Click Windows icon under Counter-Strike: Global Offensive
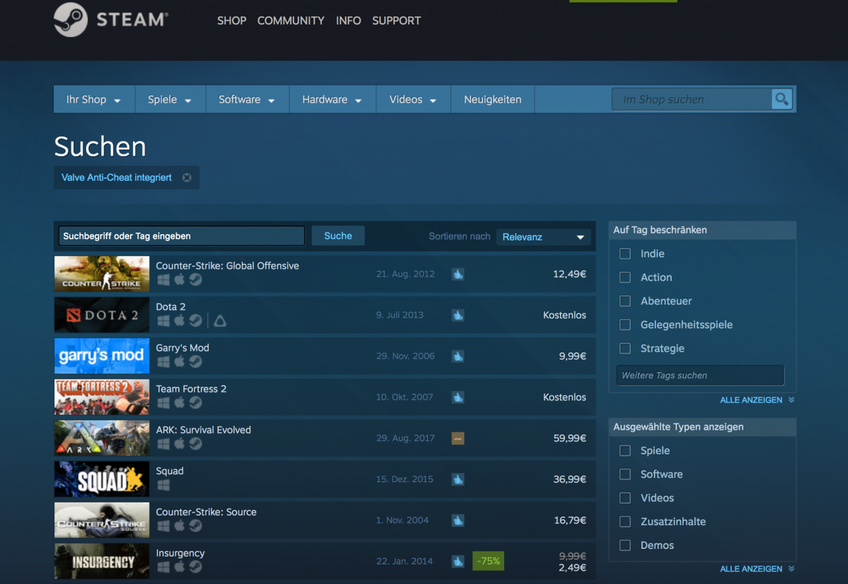This screenshot has width=848, height=584. (164, 279)
